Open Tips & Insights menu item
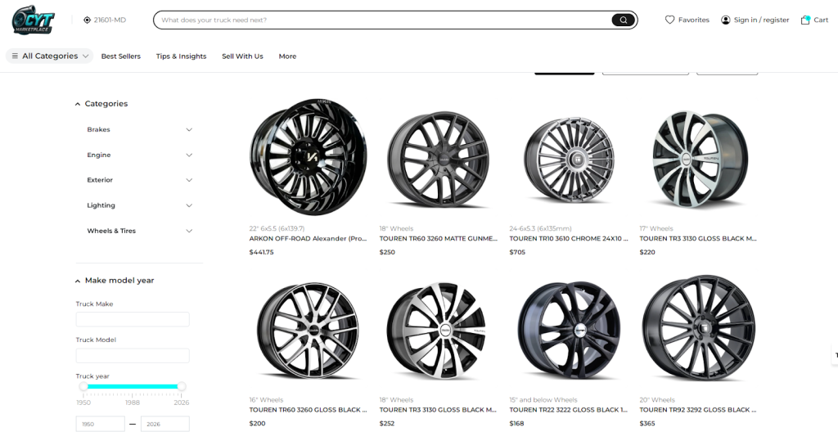 [181, 56]
